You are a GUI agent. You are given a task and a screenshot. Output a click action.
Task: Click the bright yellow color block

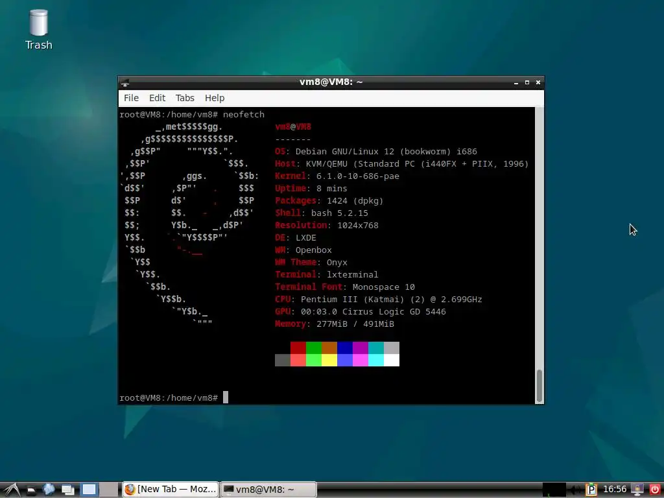click(329, 360)
